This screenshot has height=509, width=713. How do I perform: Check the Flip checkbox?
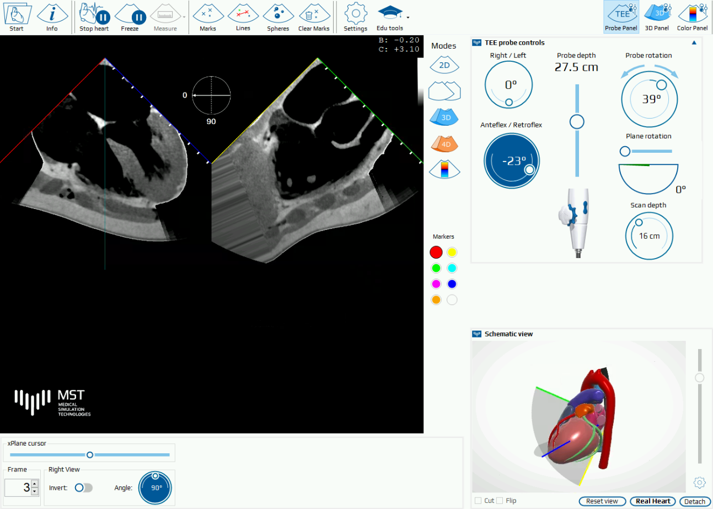(x=500, y=501)
